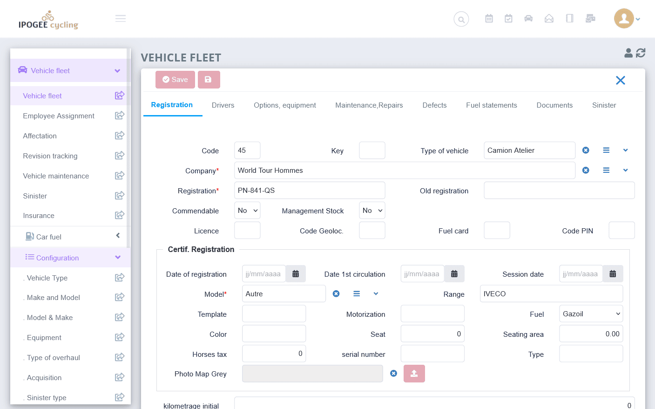This screenshot has height=409, width=655.
Task: Click the serial number input field
Action: [x=432, y=354]
